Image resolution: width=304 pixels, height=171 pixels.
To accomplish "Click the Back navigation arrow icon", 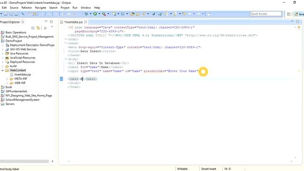I will 190,14.
